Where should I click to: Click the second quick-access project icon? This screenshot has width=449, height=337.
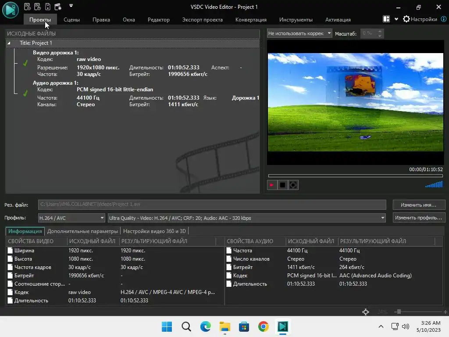coord(37,6)
